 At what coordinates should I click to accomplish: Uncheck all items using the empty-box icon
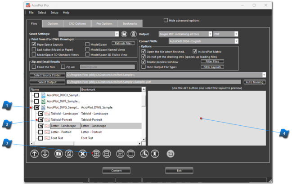pos(131,154)
